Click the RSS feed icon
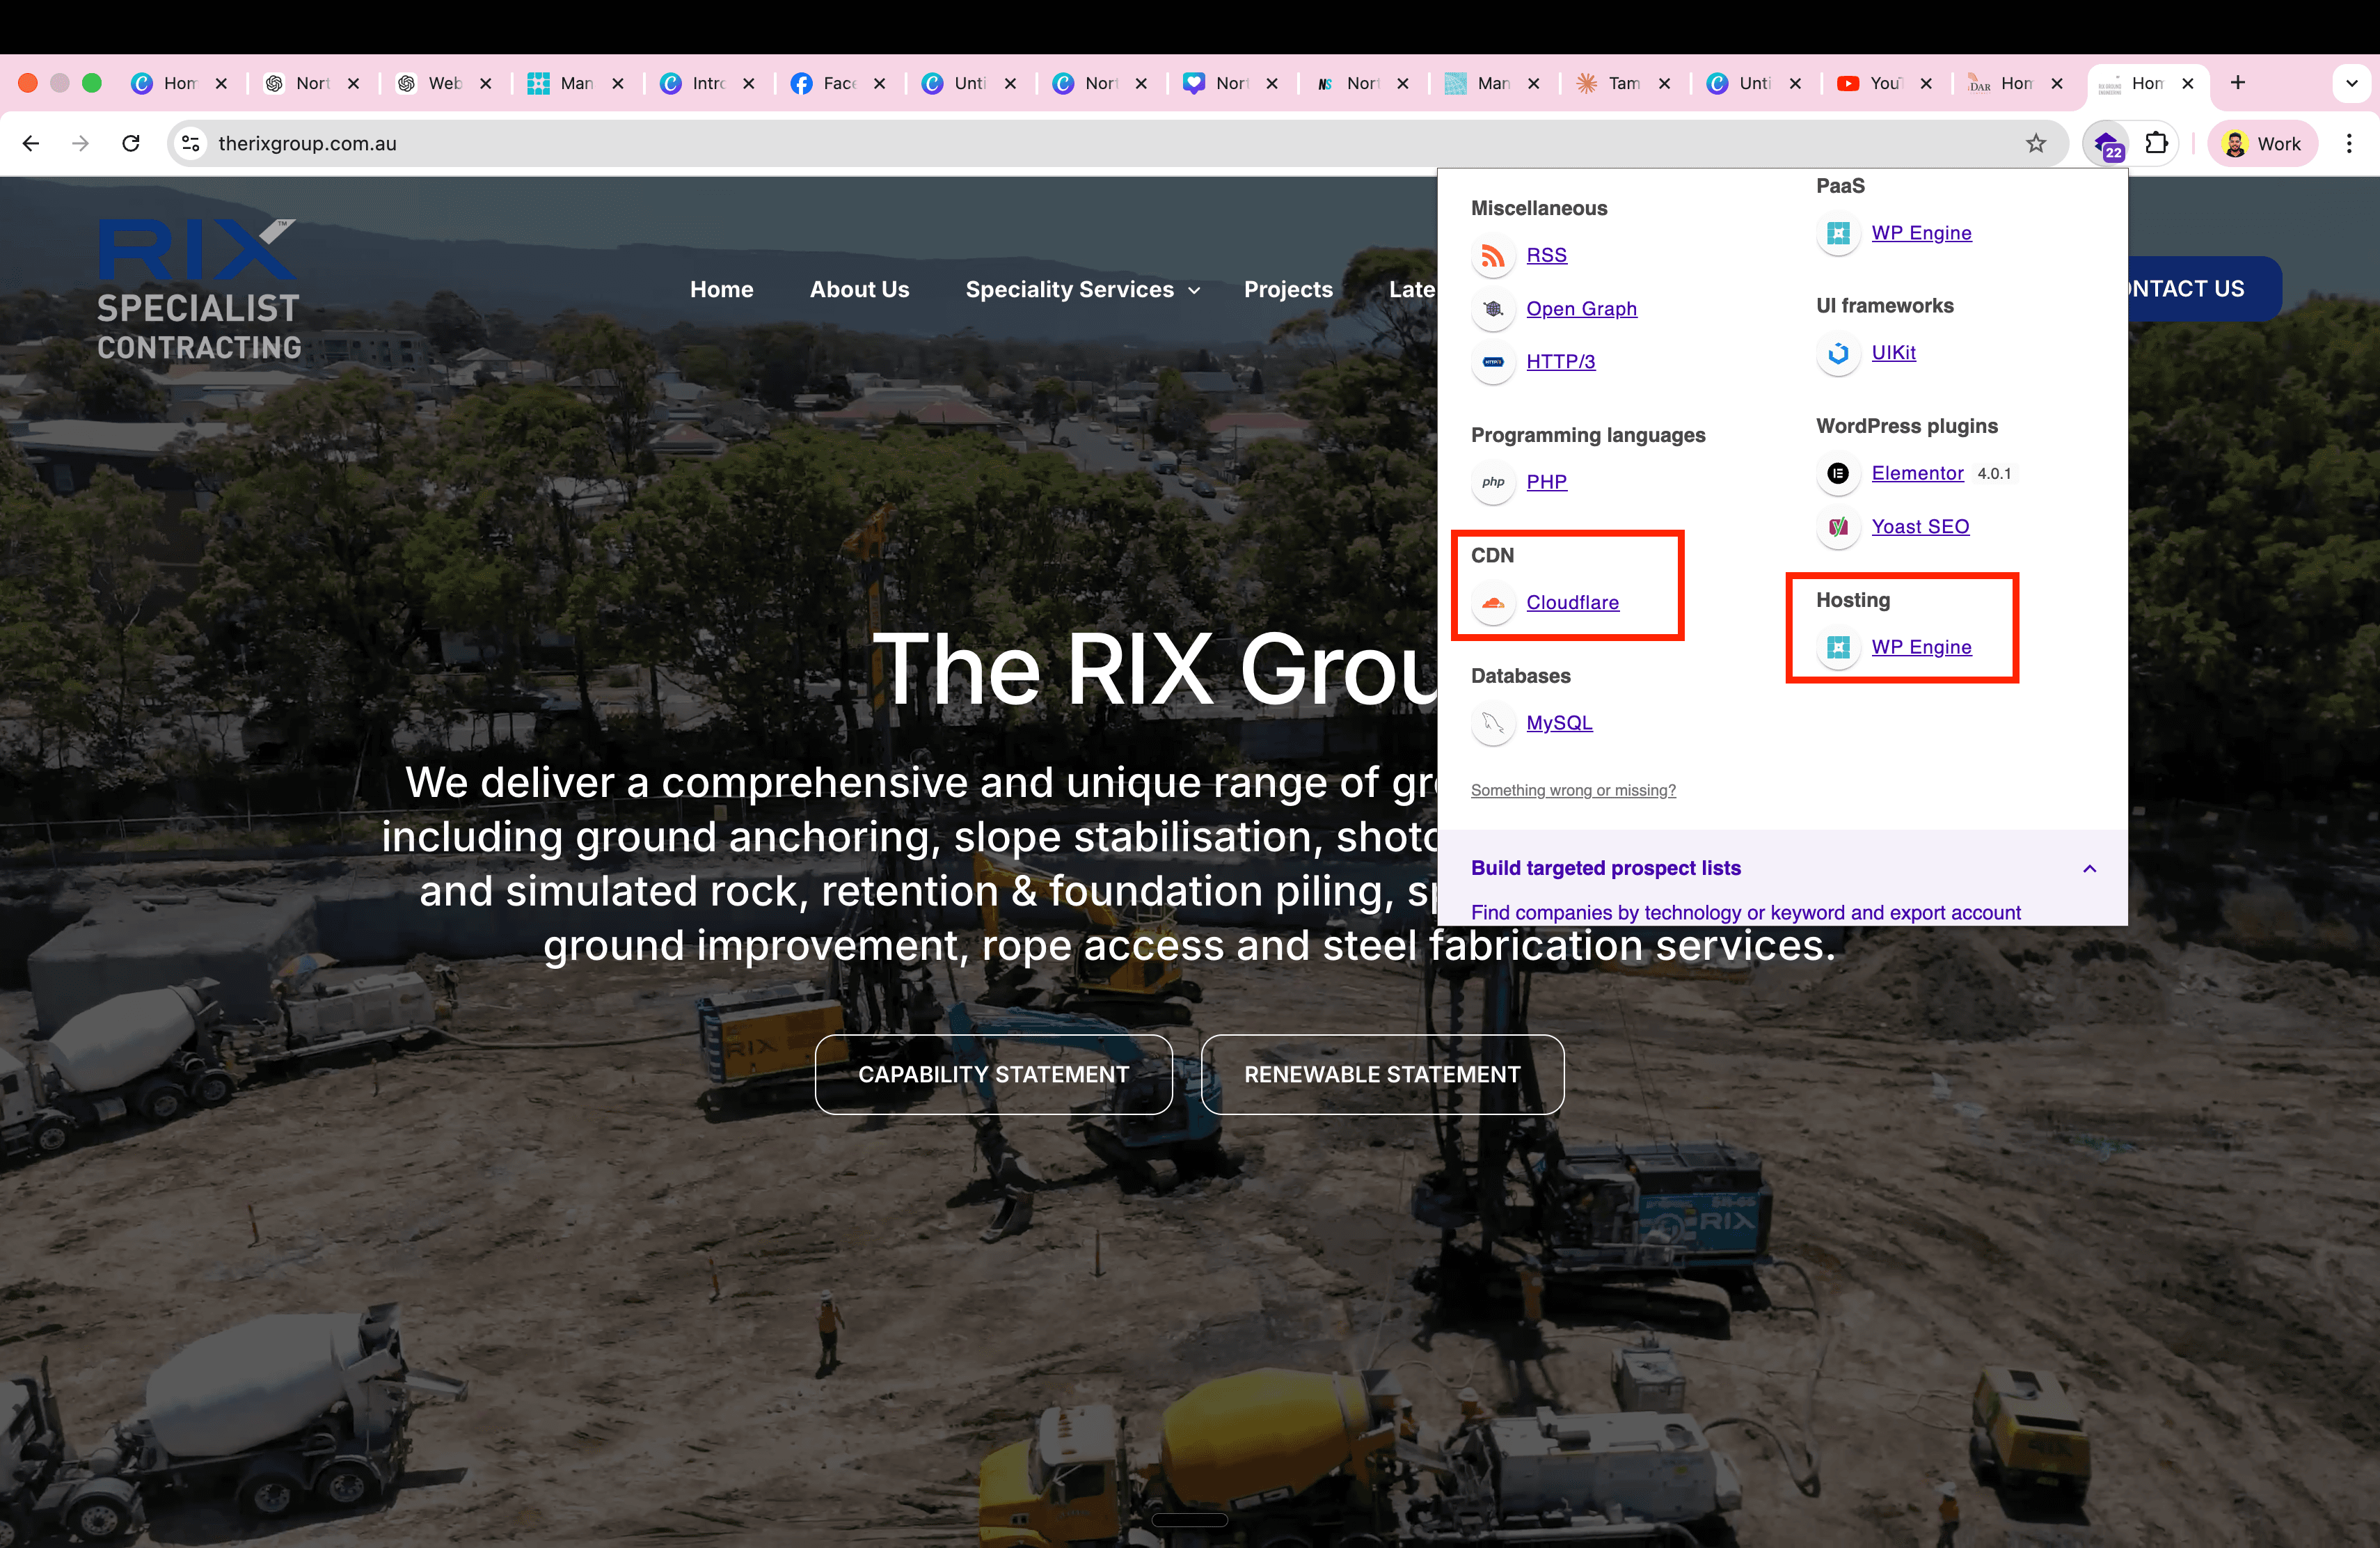2380x1548 pixels. pos(1493,256)
